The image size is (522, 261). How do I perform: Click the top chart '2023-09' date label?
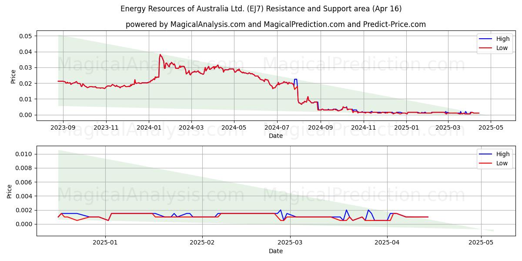(63, 127)
